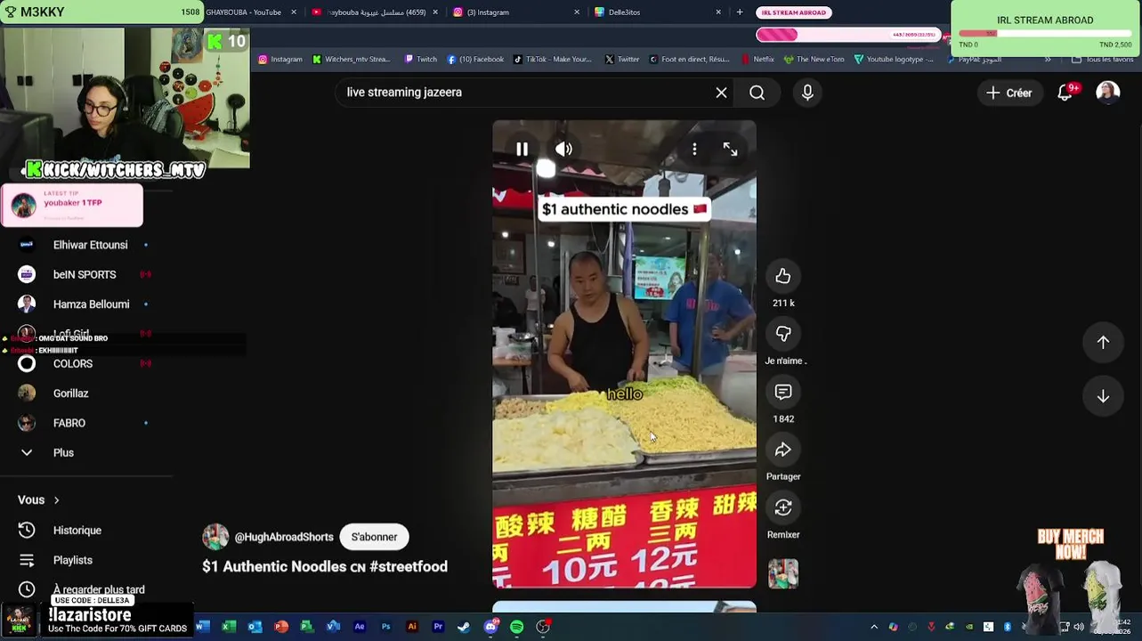Open Photoshop from the taskbar
This screenshot has height=641, width=1142.
tap(385, 627)
